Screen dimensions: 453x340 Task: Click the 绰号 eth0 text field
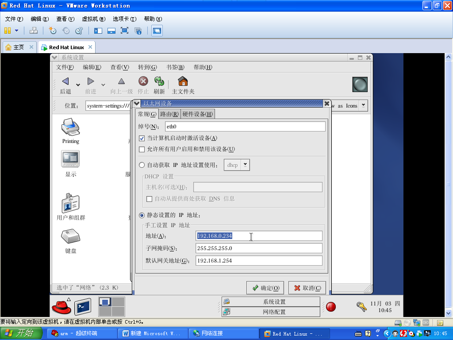pos(245,126)
